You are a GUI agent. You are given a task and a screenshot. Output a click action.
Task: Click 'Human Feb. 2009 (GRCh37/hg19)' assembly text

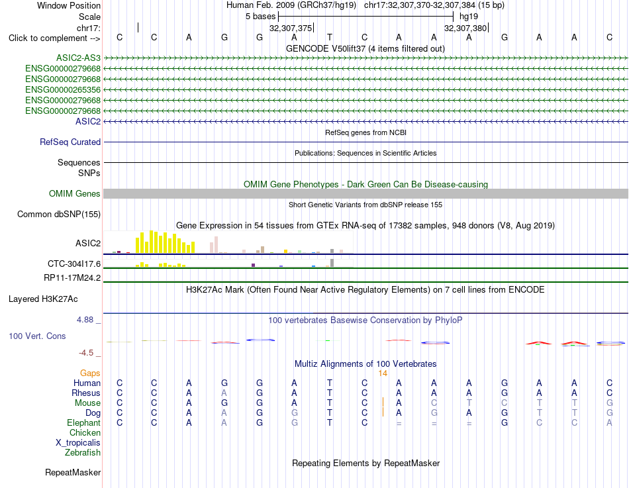click(x=291, y=5)
